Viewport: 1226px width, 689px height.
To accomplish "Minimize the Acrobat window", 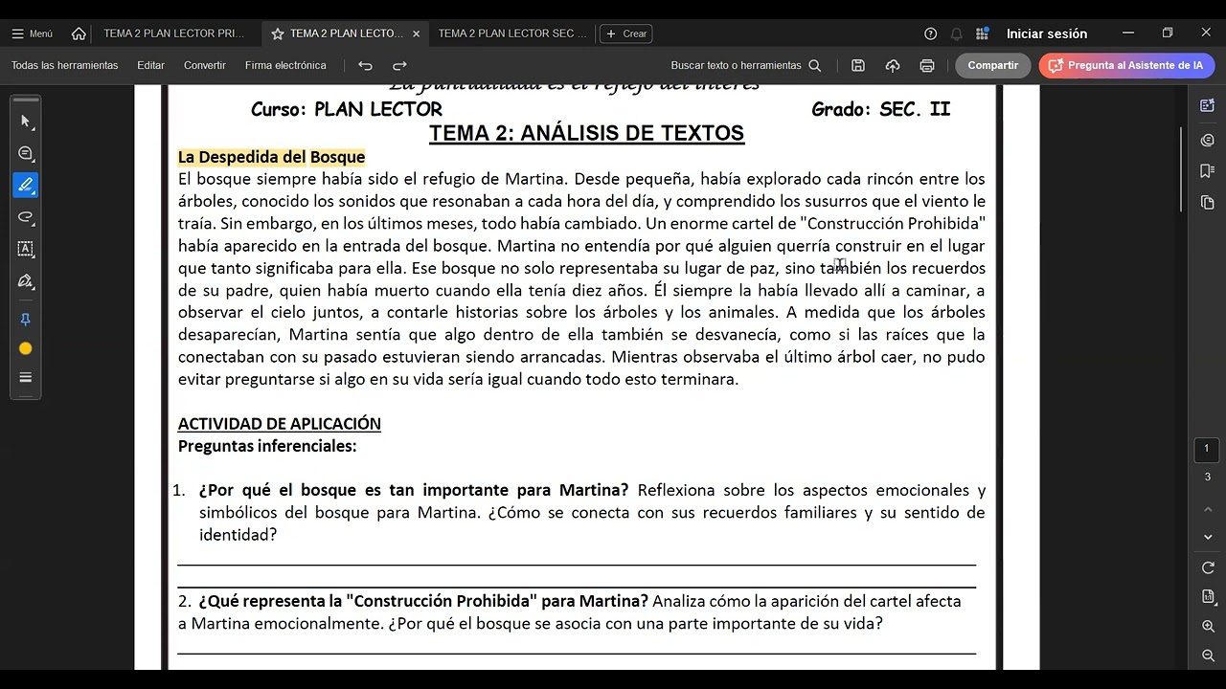I will [1128, 33].
